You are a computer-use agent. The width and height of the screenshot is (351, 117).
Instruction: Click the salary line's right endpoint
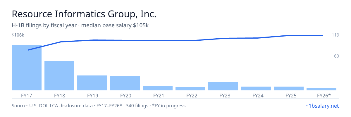click(x=322, y=36)
